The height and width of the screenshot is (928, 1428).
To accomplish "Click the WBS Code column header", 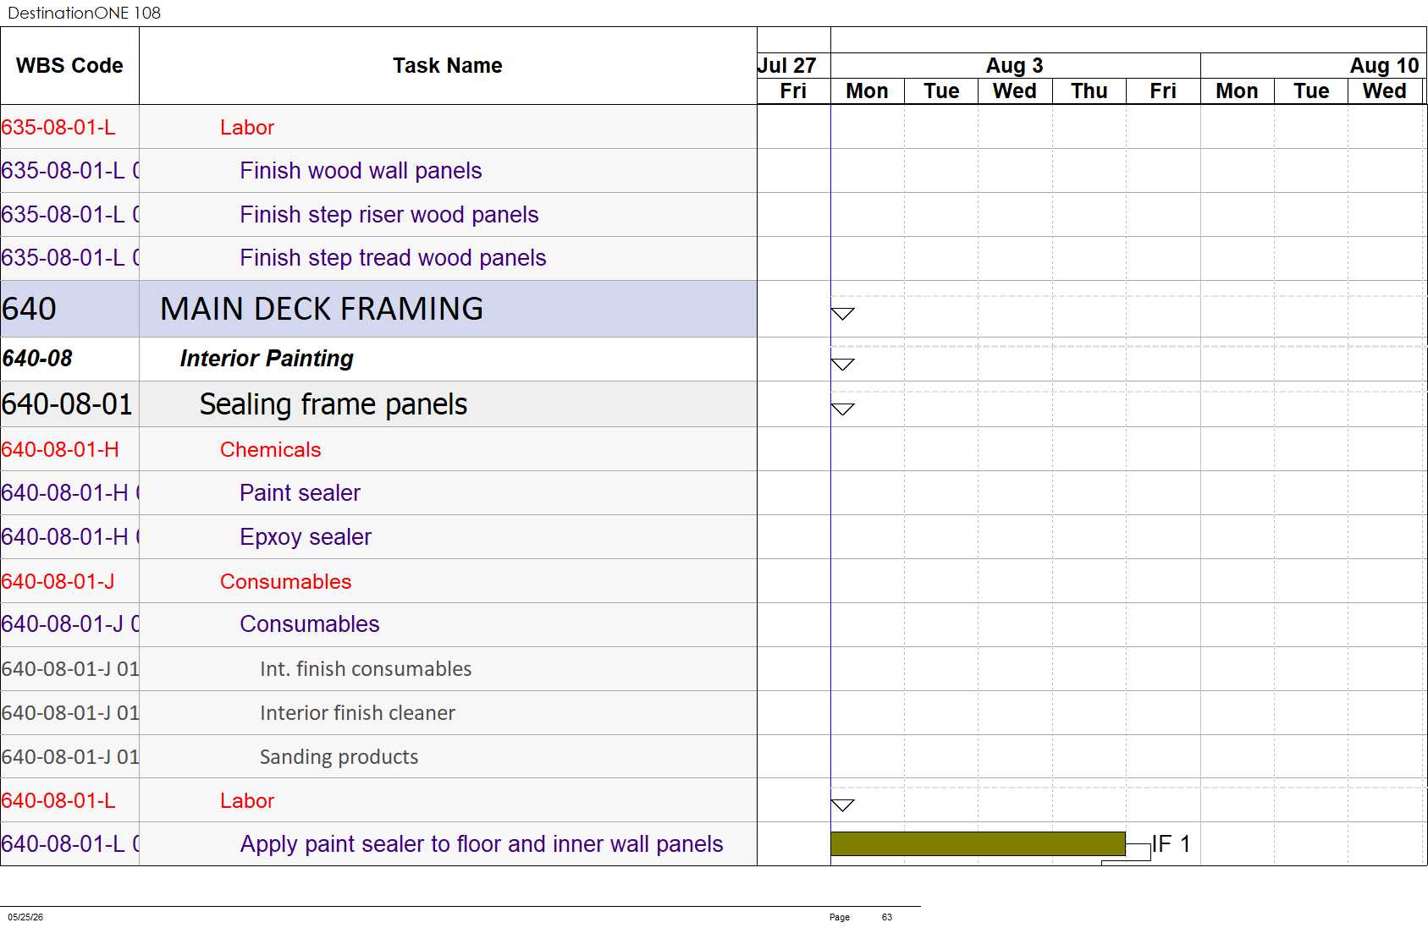I will pos(69,66).
